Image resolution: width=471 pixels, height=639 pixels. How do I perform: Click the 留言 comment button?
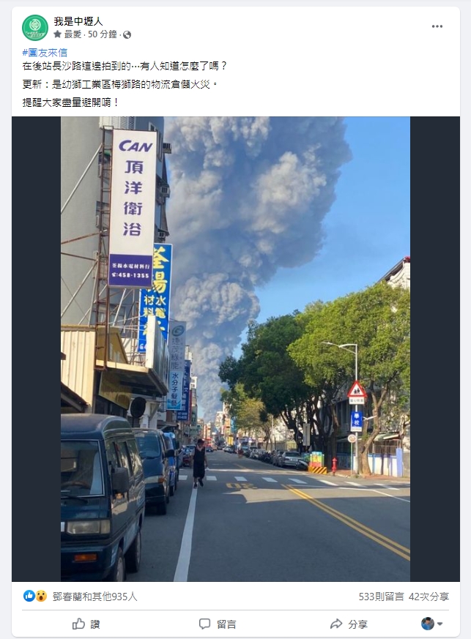point(218,624)
